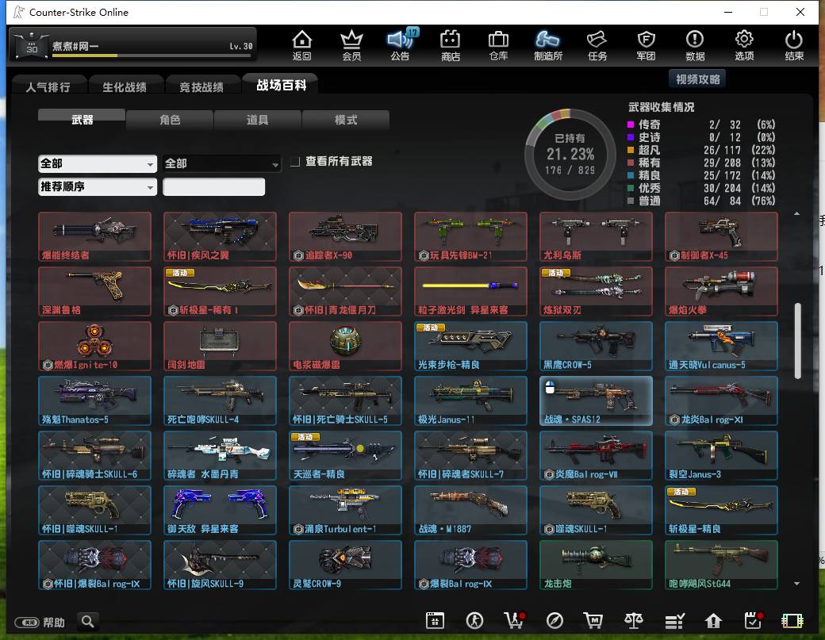The width and height of the screenshot is (825, 640).
Task: Click the magnifier search icon beside 帮助
Action: (88, 622)
